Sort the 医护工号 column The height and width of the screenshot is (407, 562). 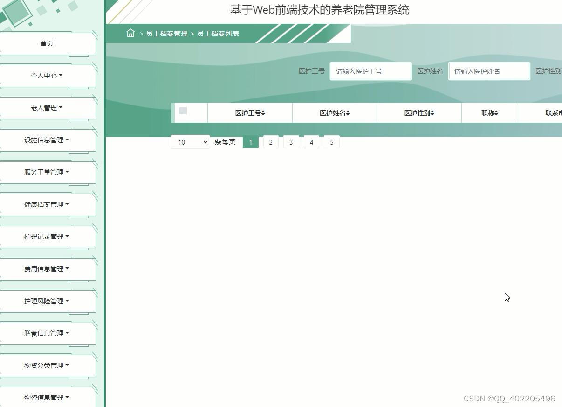coord(250,112)
